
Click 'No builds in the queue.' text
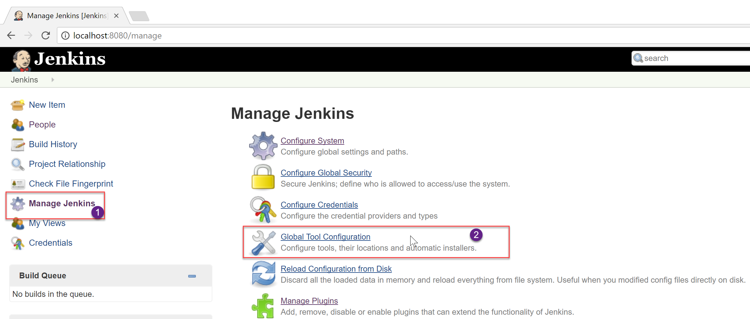point(53,294)
